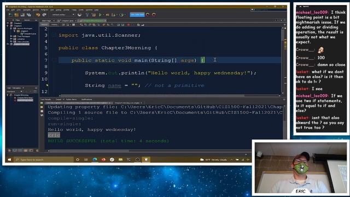350x197 pixels.
Task: Open the Members dropdown in Navigator
Action: tap(15, 91)
